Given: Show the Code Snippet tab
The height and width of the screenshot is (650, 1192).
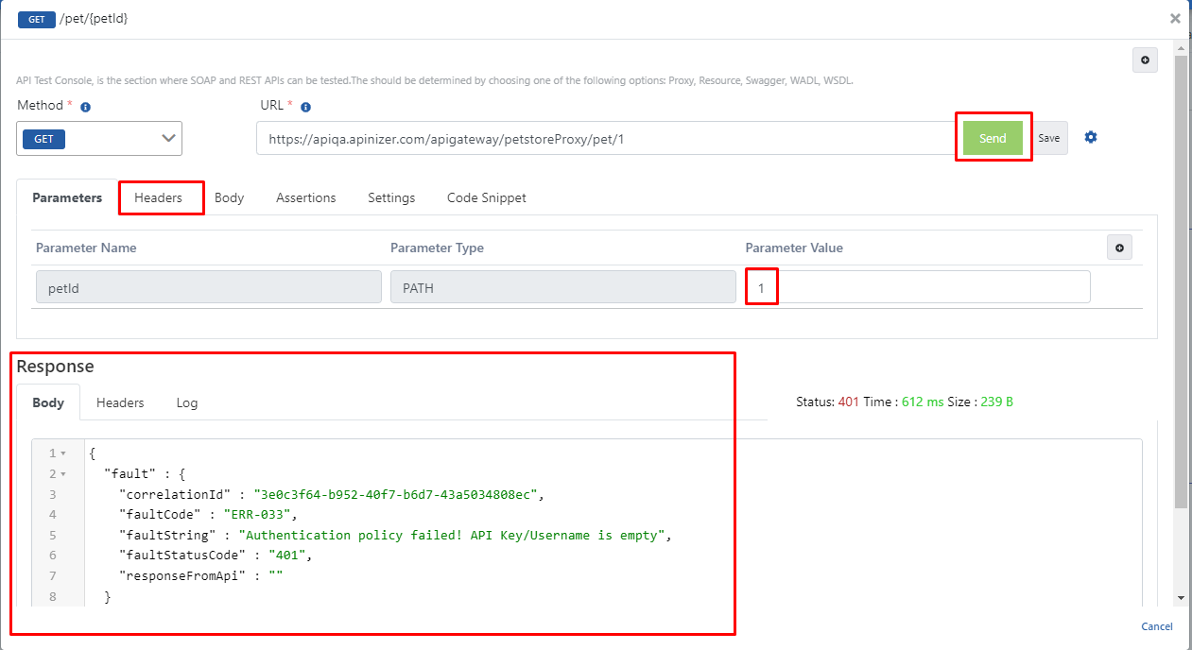Looking at the screenshot, I should point(486,197).
